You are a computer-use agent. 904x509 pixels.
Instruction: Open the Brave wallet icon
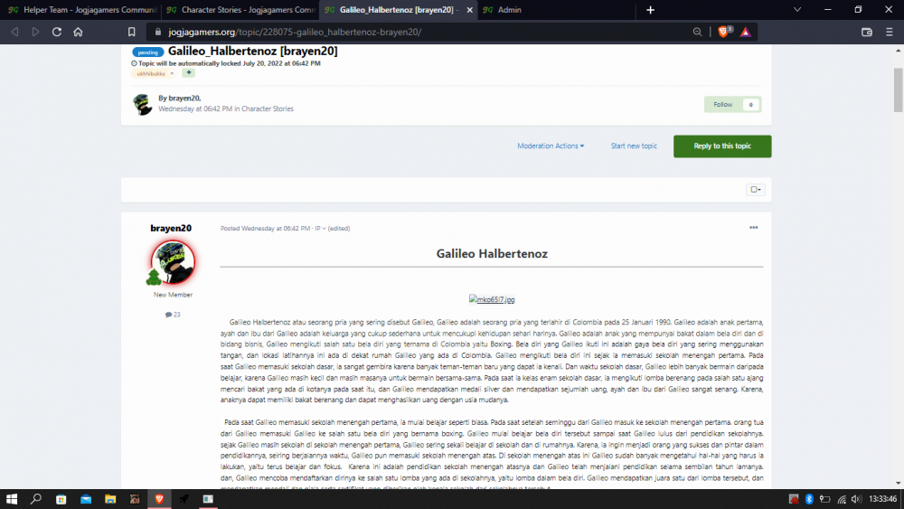pyautogui.click(x=867, y=33)
